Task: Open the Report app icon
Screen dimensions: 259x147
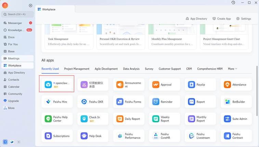Action: [192, 102]
